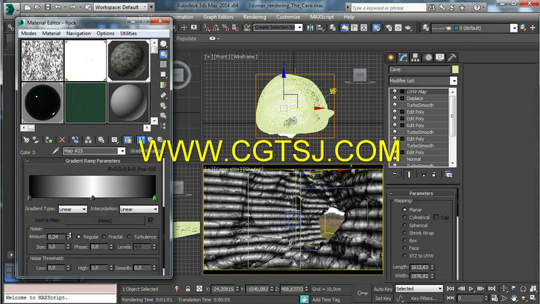Select Fractal noise option

click(x=104, y=236)
